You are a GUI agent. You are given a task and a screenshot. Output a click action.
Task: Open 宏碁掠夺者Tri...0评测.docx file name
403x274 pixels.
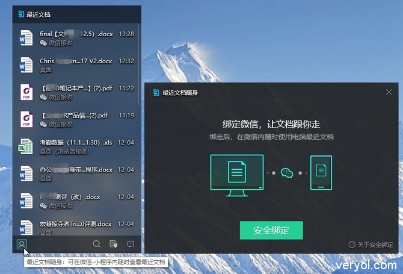coord(76,224)
